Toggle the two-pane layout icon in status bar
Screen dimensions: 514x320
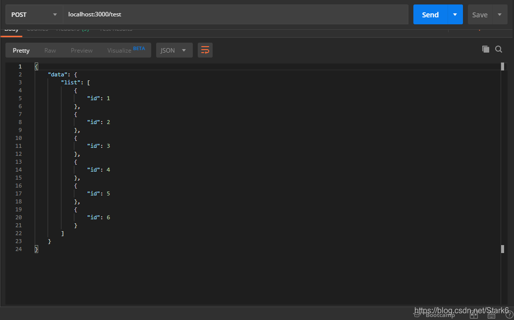[x=473, y=314]
